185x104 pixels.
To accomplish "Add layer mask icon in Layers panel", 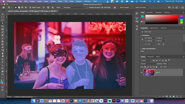I will (x=166, y=96).
